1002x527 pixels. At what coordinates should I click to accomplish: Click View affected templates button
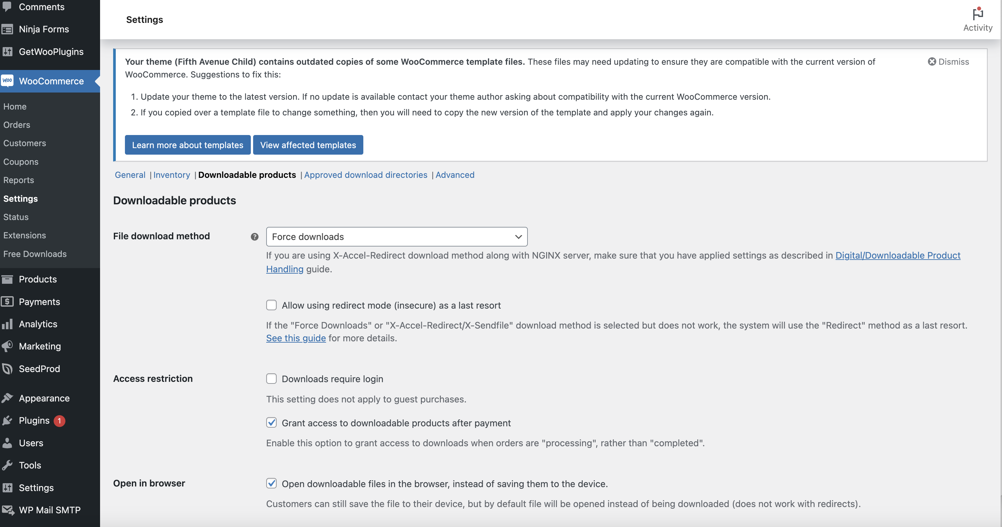tap(308, 145)
